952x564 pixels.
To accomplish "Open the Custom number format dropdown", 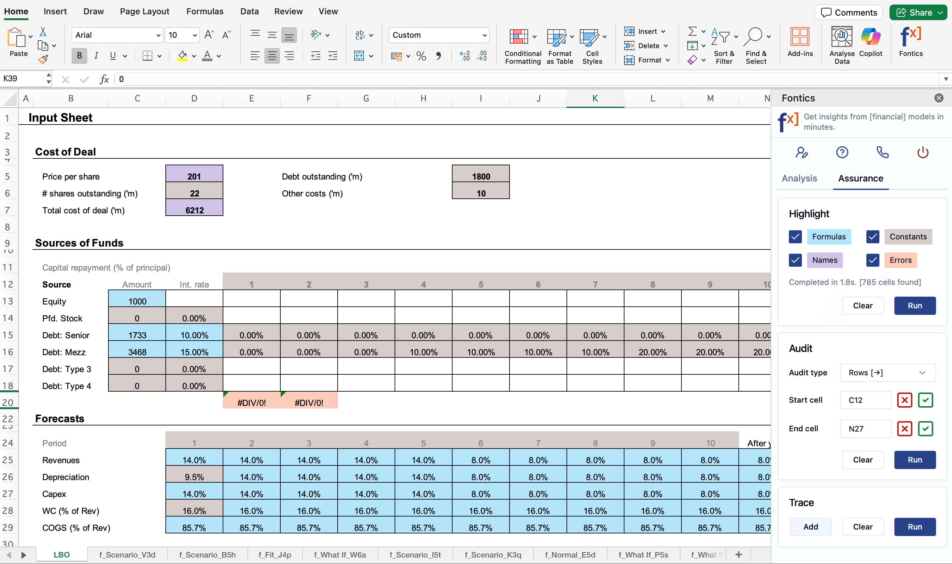I will [484, 35].
